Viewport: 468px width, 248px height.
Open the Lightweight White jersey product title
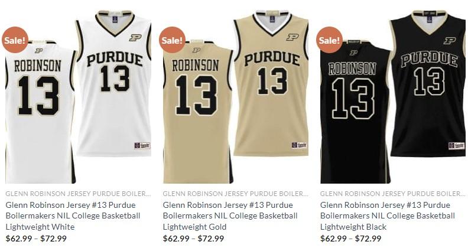[x=73, y=216]
